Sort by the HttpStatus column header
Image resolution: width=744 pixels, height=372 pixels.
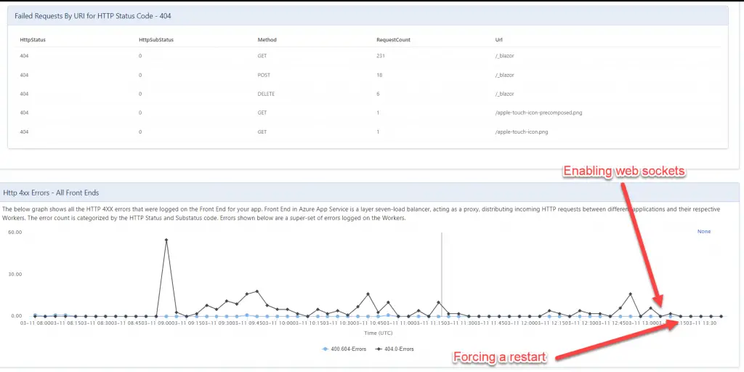point(33,40)
